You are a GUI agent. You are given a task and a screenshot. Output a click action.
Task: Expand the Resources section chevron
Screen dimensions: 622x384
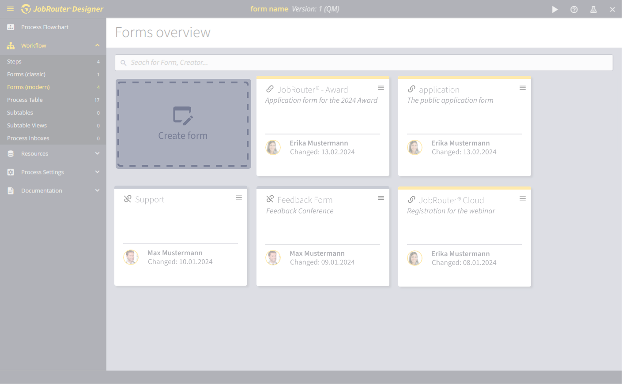tap(98, 153)
